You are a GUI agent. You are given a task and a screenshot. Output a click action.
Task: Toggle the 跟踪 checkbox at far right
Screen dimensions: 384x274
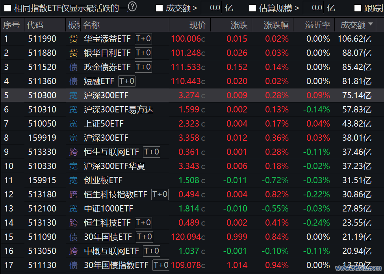pos(358,8)
